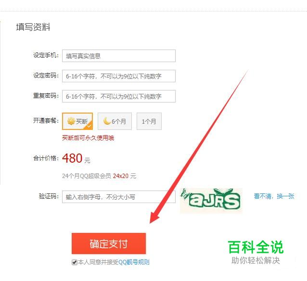
Task: Click 看不清，换一张 to refresh captcha
Action: [x=274, y=196]
